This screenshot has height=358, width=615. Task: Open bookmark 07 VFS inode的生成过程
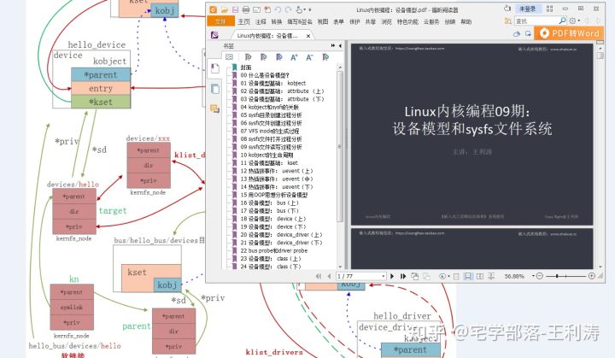[x=270, y=131]
